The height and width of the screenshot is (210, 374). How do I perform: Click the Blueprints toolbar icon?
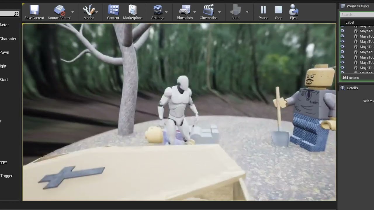pyautogui.click(x=185, y=12)
